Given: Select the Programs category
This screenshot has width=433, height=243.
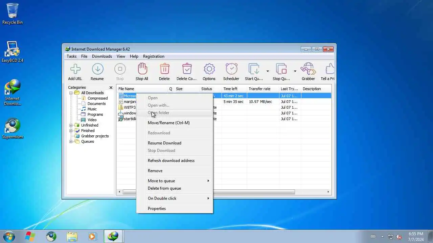Looking at the screenshot, I should (95, 114).
